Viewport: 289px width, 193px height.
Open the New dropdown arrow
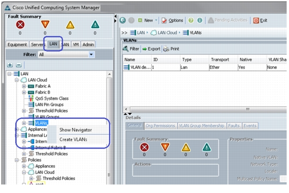(156, 20)
